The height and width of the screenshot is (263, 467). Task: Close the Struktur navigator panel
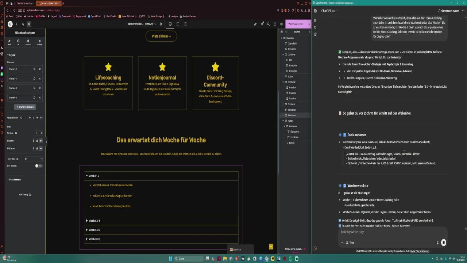[x=309, y=32]
